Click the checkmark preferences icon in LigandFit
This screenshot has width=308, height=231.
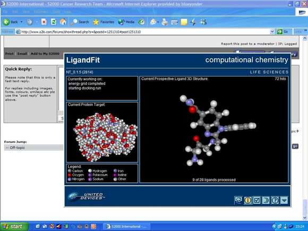click(256, 200)
